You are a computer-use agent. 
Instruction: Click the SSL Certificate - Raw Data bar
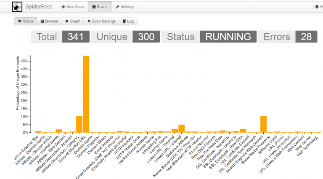point(243,131)
